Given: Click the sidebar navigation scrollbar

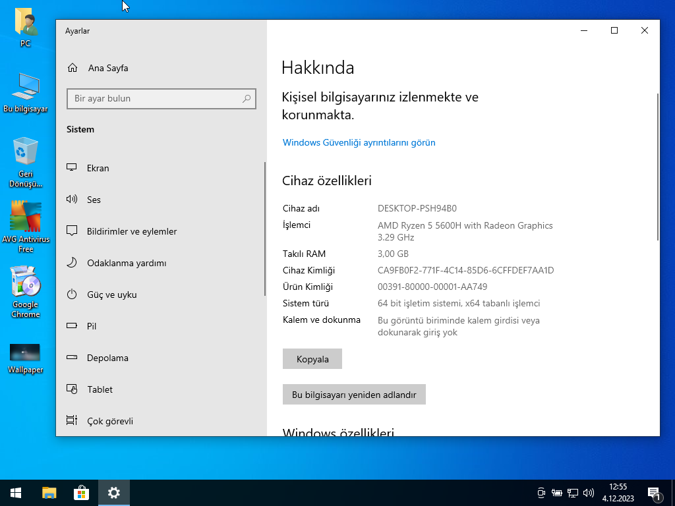Looking at the screenshot, I should tap(265, 229).
